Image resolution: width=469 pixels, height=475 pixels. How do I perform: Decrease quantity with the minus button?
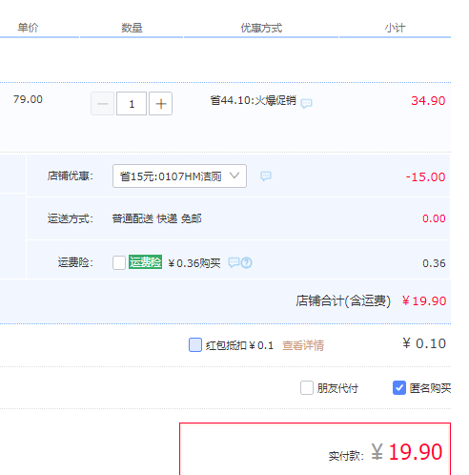[x=103, y=104]
